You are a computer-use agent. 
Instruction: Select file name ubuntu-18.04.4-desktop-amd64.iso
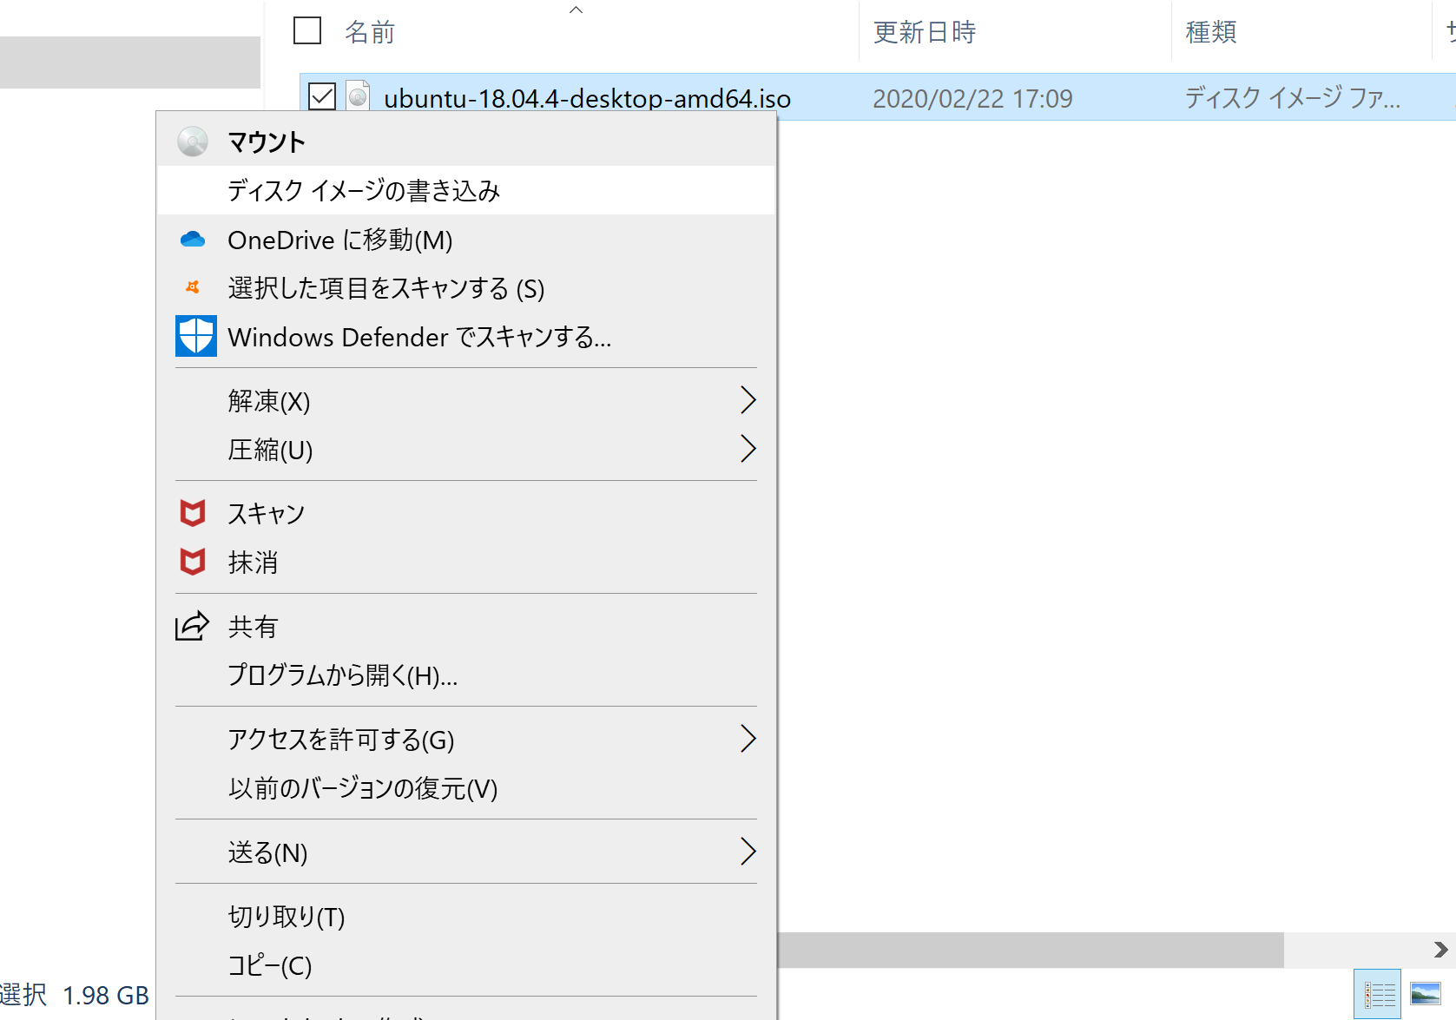pyautogui.click(x=587, y=98)
